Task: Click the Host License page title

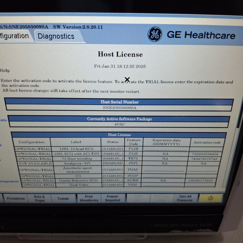Action: 120,54
